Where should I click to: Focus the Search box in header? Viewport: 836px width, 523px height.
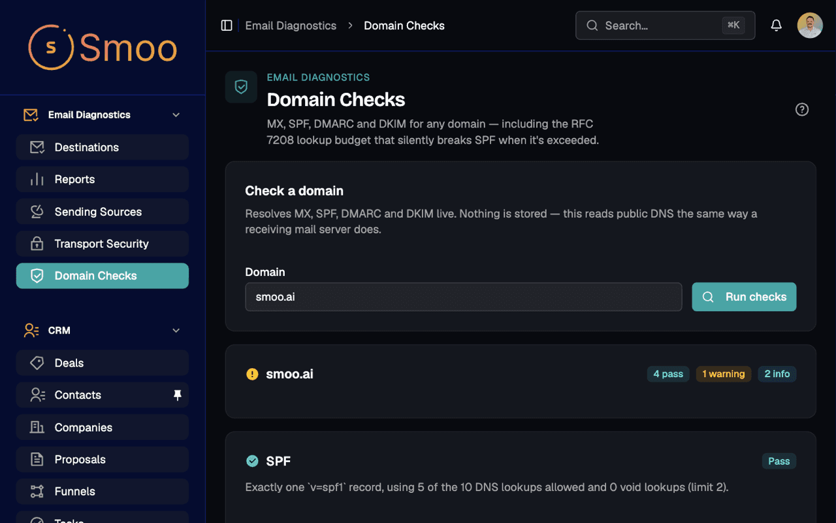pyautogui.click(x=665, y=25)
